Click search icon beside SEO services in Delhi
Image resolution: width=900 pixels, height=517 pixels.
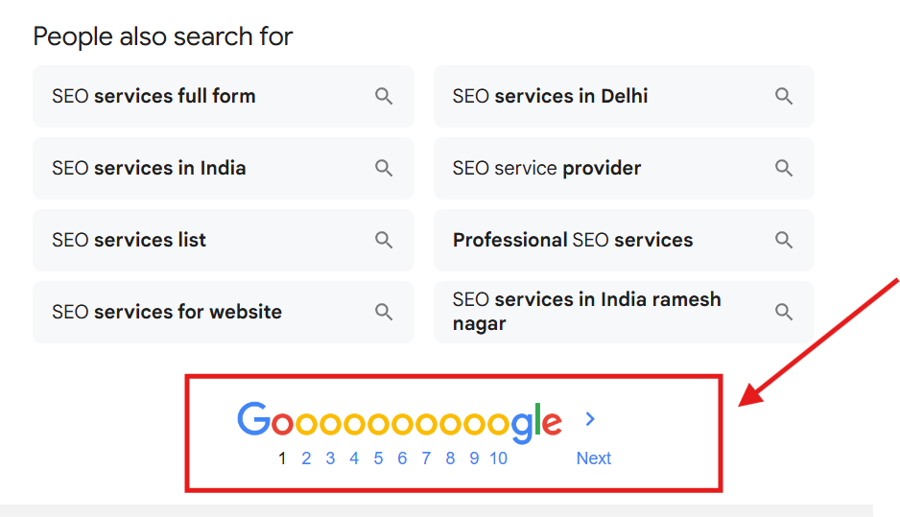pyautogui.click(x=784, y=96)
